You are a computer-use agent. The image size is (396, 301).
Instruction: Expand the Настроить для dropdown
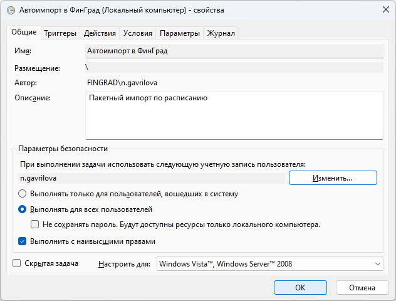coord(270,264)
